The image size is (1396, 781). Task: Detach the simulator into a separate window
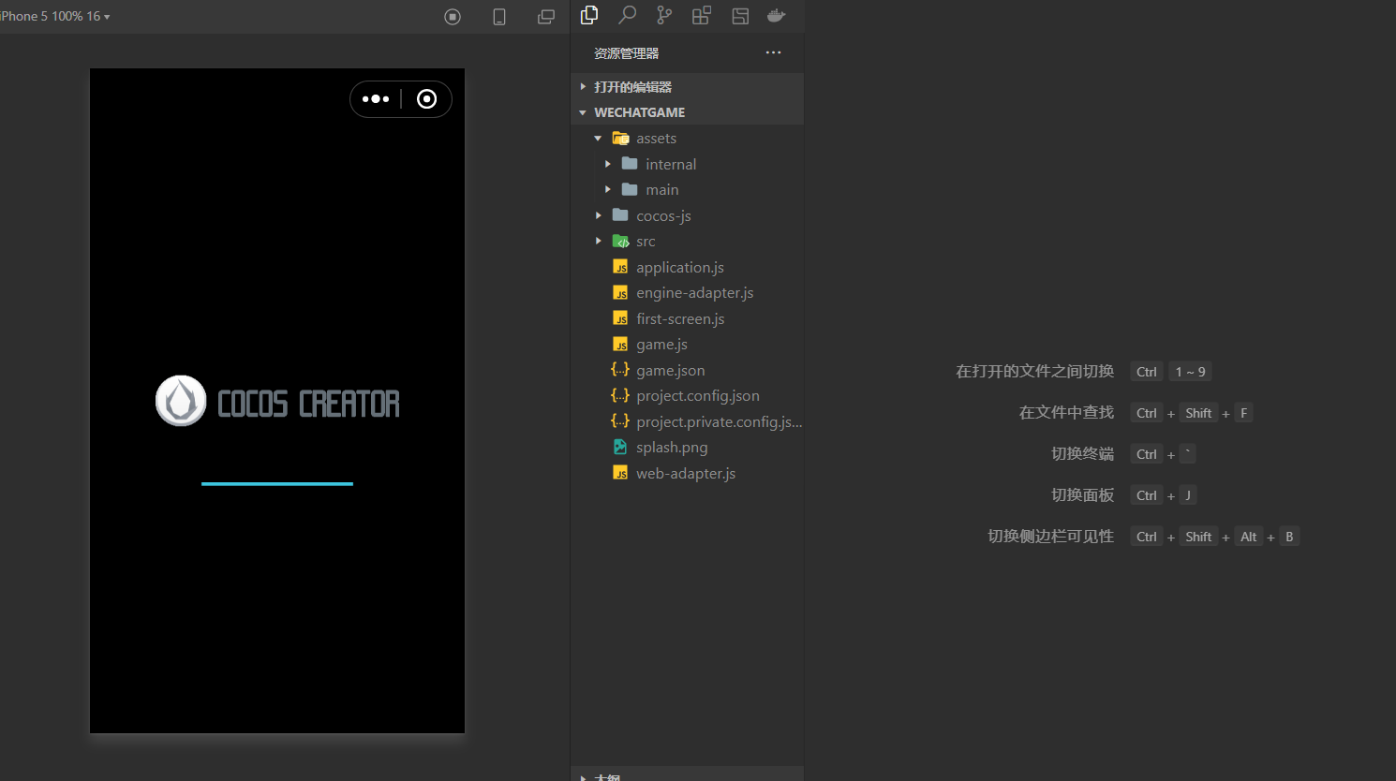pyautogui.click(x=546, y=17)
